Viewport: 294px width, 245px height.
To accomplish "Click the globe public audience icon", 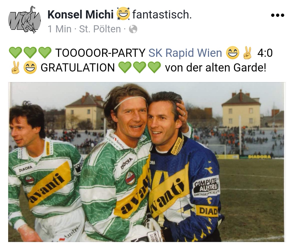I will [x=133, y=29].
